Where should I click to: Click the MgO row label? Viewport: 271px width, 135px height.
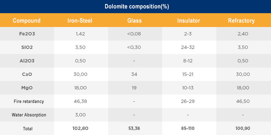(x=27, y=88)
